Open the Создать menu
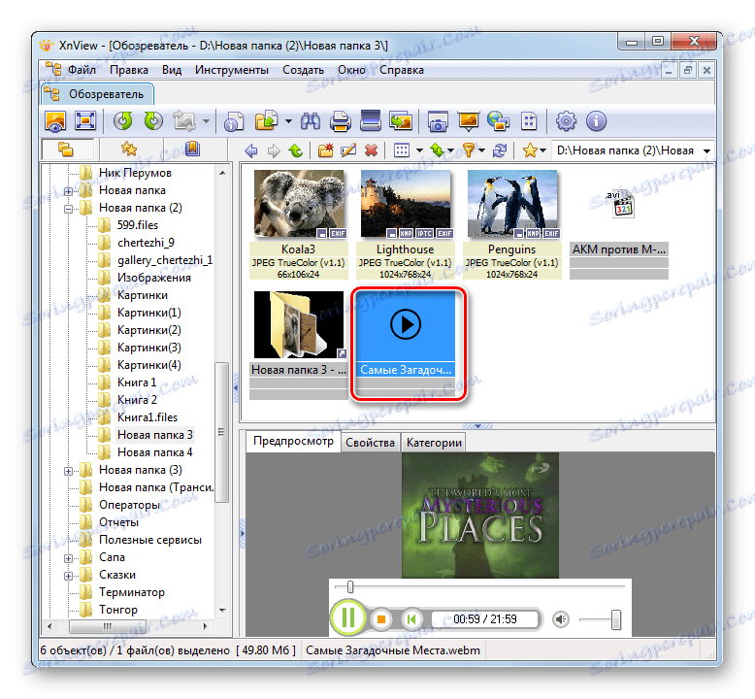This screenshot has height=699, width=755. (x=303, y=70)
